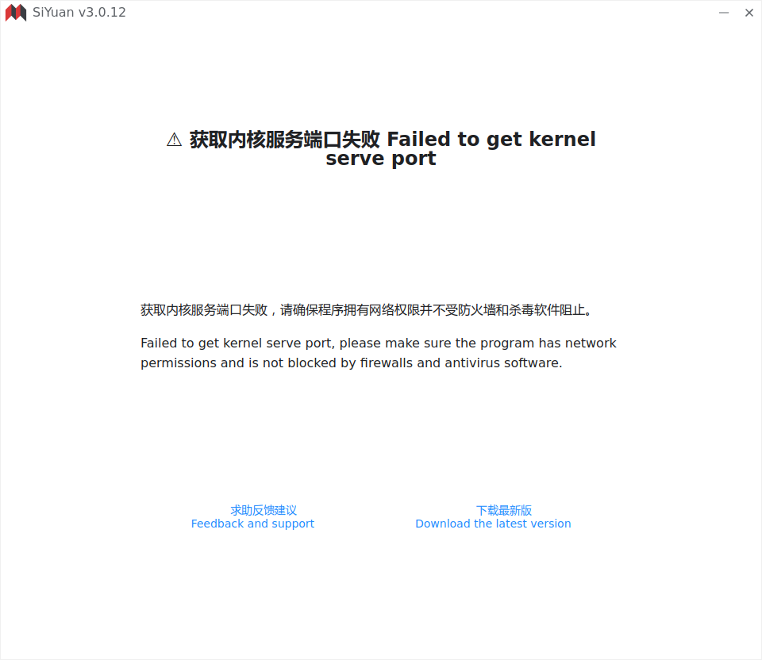Select the English error description paragraph
This screenshot has height=660, width=762.
tap(379, 352)
